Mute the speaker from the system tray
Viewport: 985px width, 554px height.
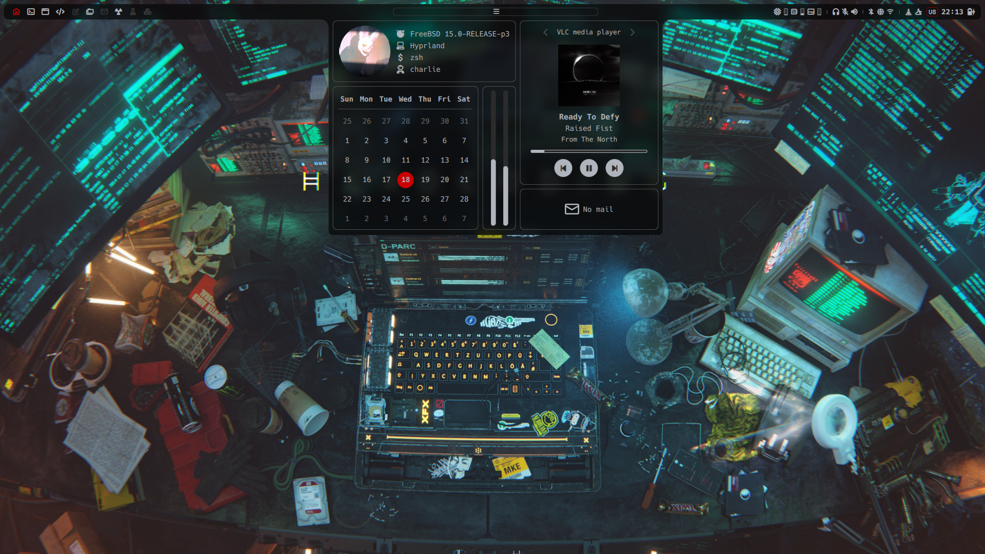tap(855, 11)
